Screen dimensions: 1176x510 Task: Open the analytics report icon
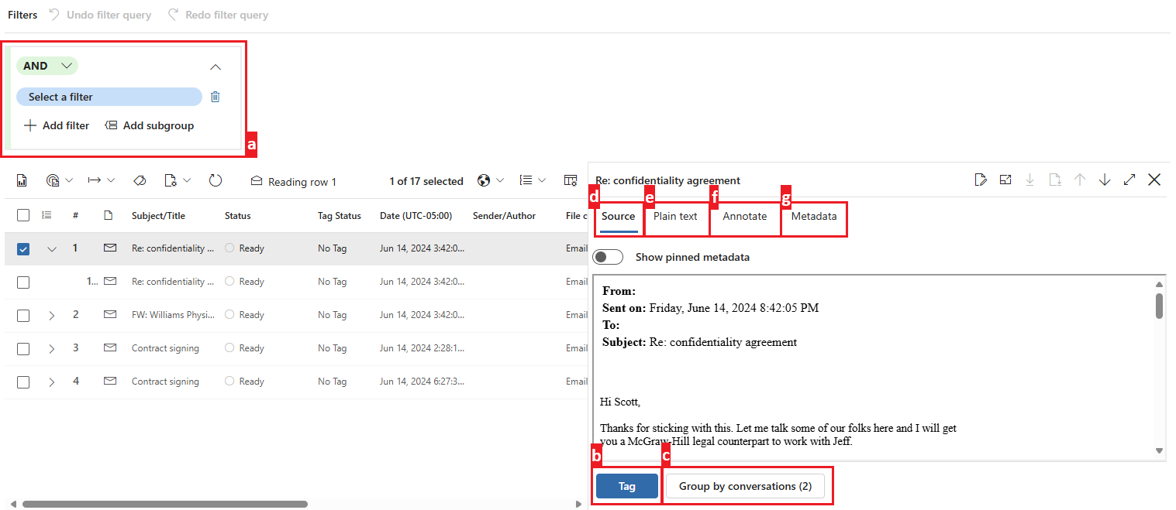22,180
